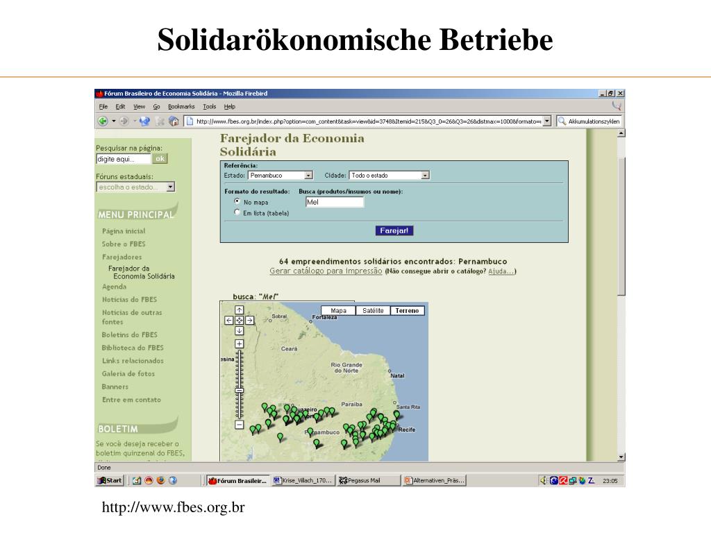Open the Notícias do FBES link
The height and width of the screenshot is (533, 711).
(129, 300)
